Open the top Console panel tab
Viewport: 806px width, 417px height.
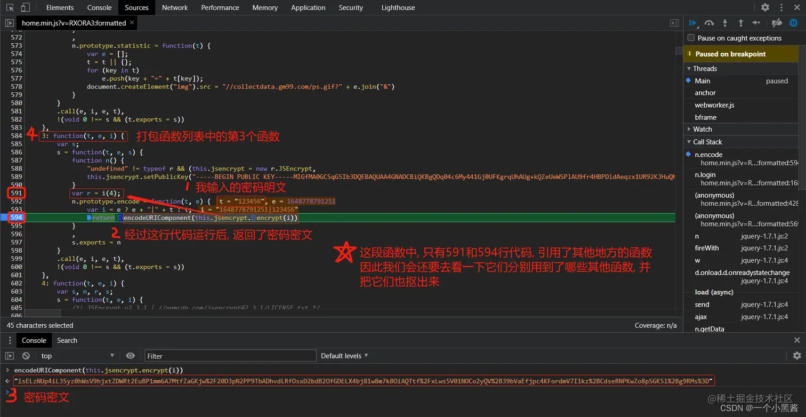click(x=99, y=7)
